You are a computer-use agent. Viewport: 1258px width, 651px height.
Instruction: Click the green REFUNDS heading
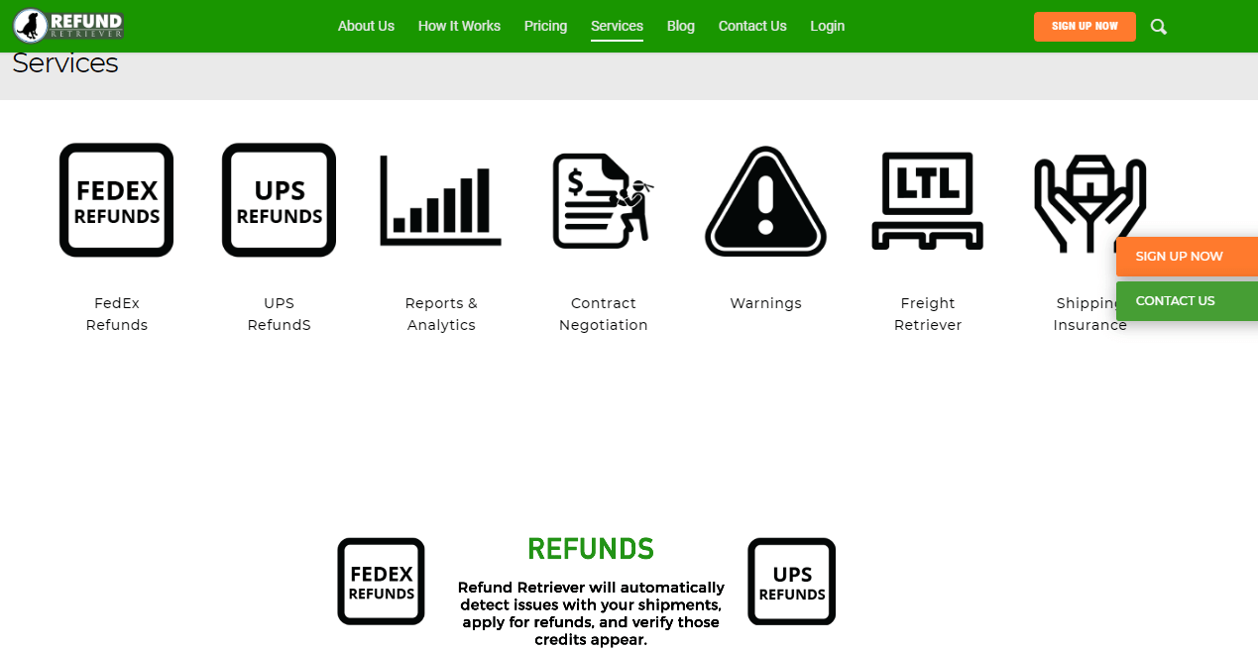coord(591,549)
